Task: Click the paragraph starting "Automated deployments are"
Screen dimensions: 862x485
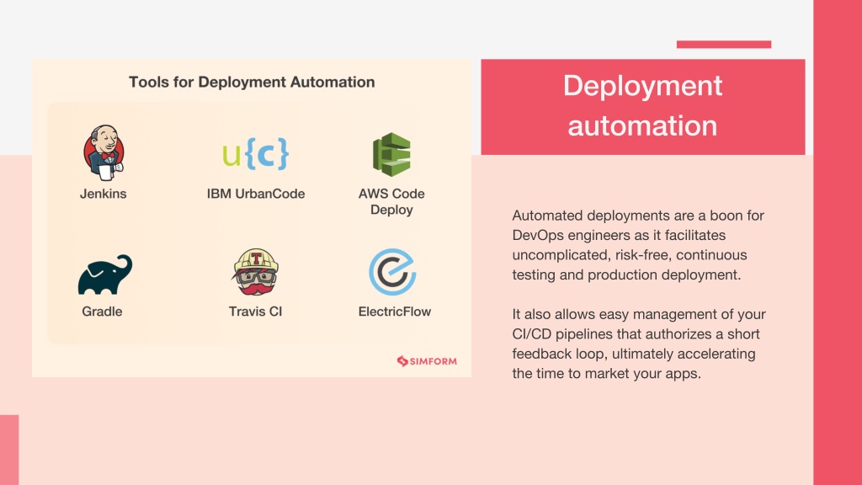Action: 638,245
